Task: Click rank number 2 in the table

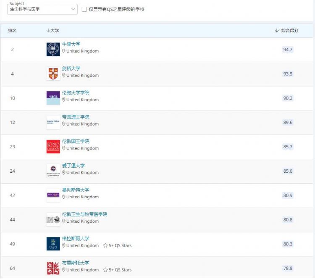Action: coord(13,50)
